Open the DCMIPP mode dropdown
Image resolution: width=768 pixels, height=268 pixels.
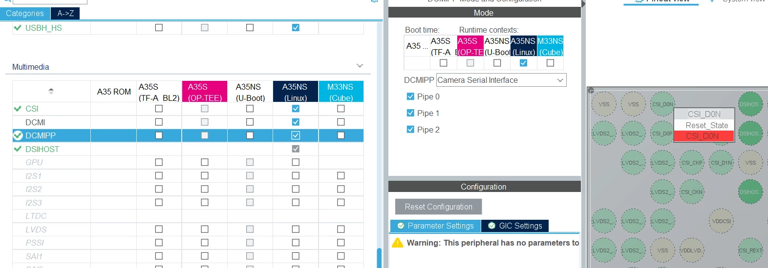coord(501,80)
